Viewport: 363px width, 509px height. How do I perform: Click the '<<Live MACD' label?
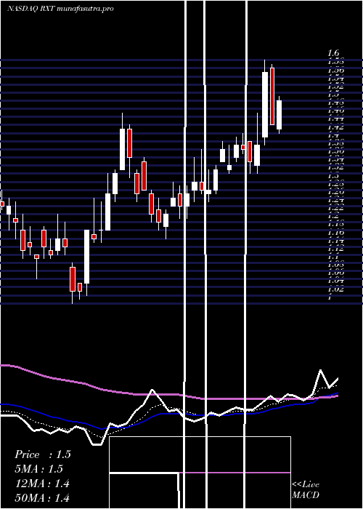[x=306, y=490]
